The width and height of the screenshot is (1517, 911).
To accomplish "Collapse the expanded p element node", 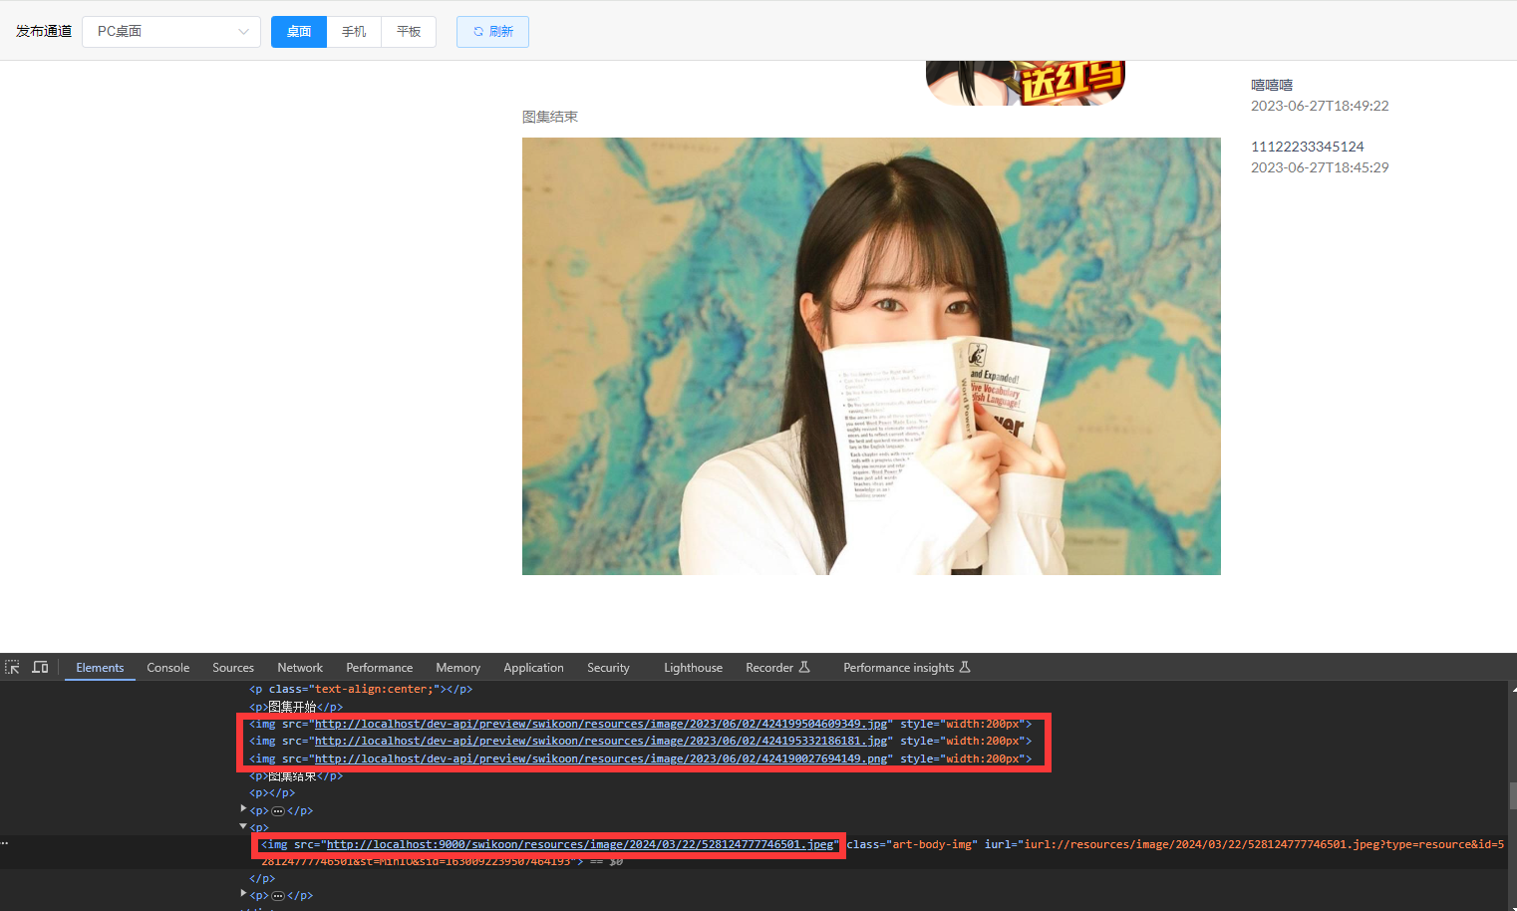I will point(243,826).
